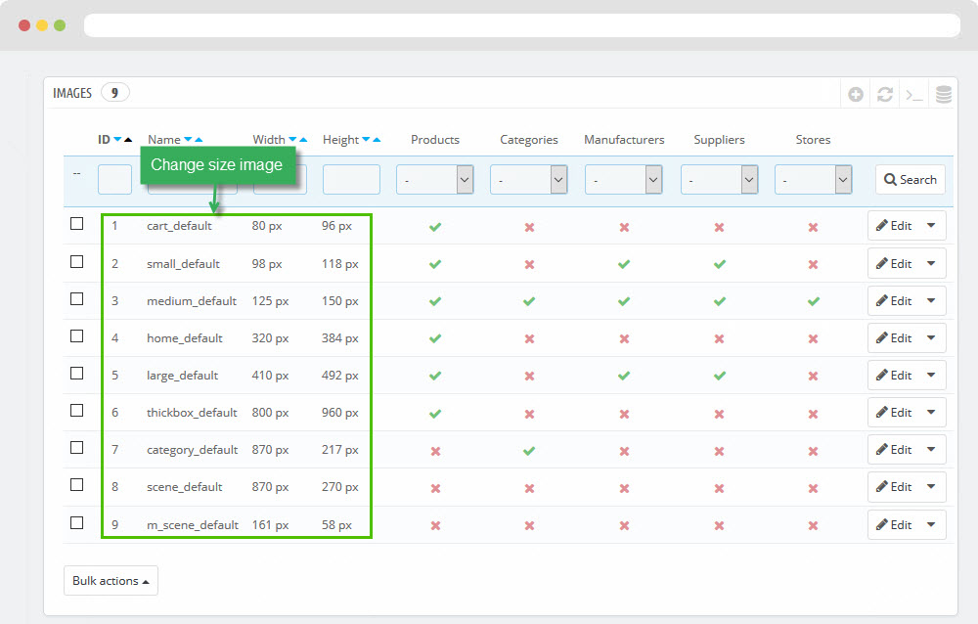Screen dimensions: 978x624
Task: Click the Name column header
Action: (x=164, y=140)
